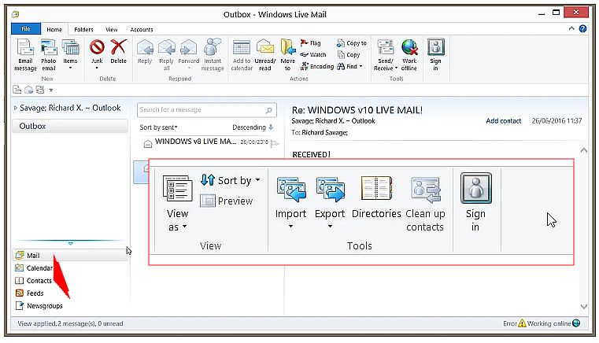Open the Contacts shortcut
Screen dimensions: 599x343
click(x=33, y=281)
